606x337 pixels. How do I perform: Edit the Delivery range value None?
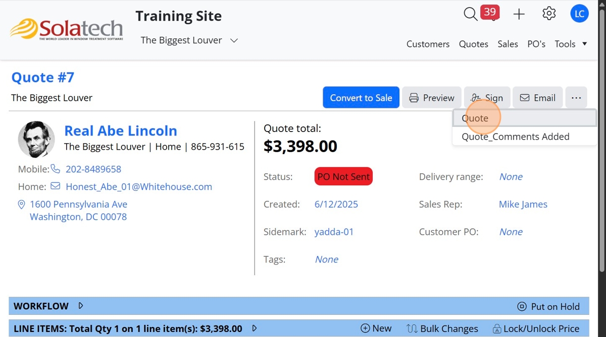pyautogui.click(x=511, y=176)
